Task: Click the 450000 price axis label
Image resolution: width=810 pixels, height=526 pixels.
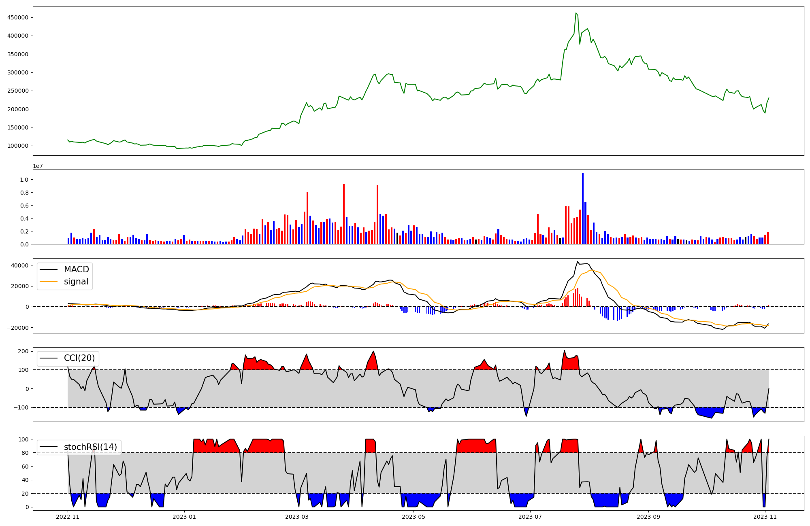Action: coord(17,18)
